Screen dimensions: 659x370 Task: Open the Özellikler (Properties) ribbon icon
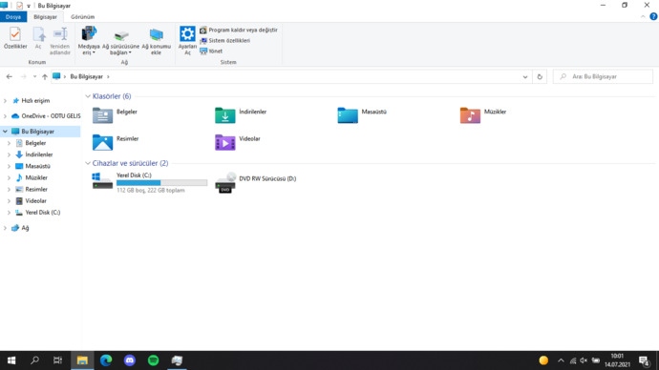15,38
